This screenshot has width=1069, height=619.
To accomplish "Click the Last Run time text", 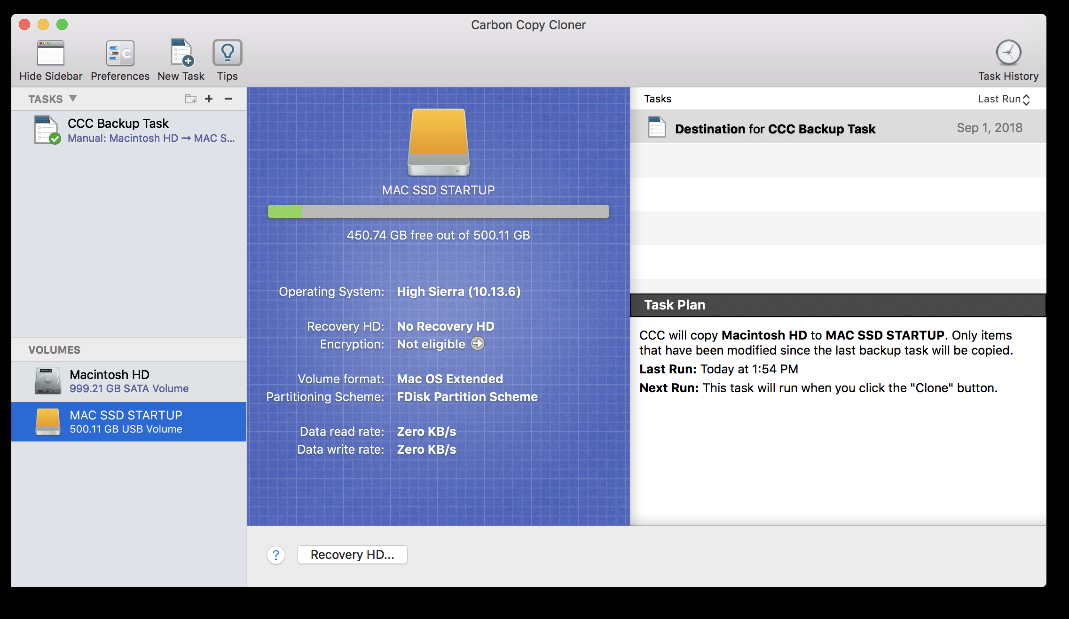I will [749, 369].
